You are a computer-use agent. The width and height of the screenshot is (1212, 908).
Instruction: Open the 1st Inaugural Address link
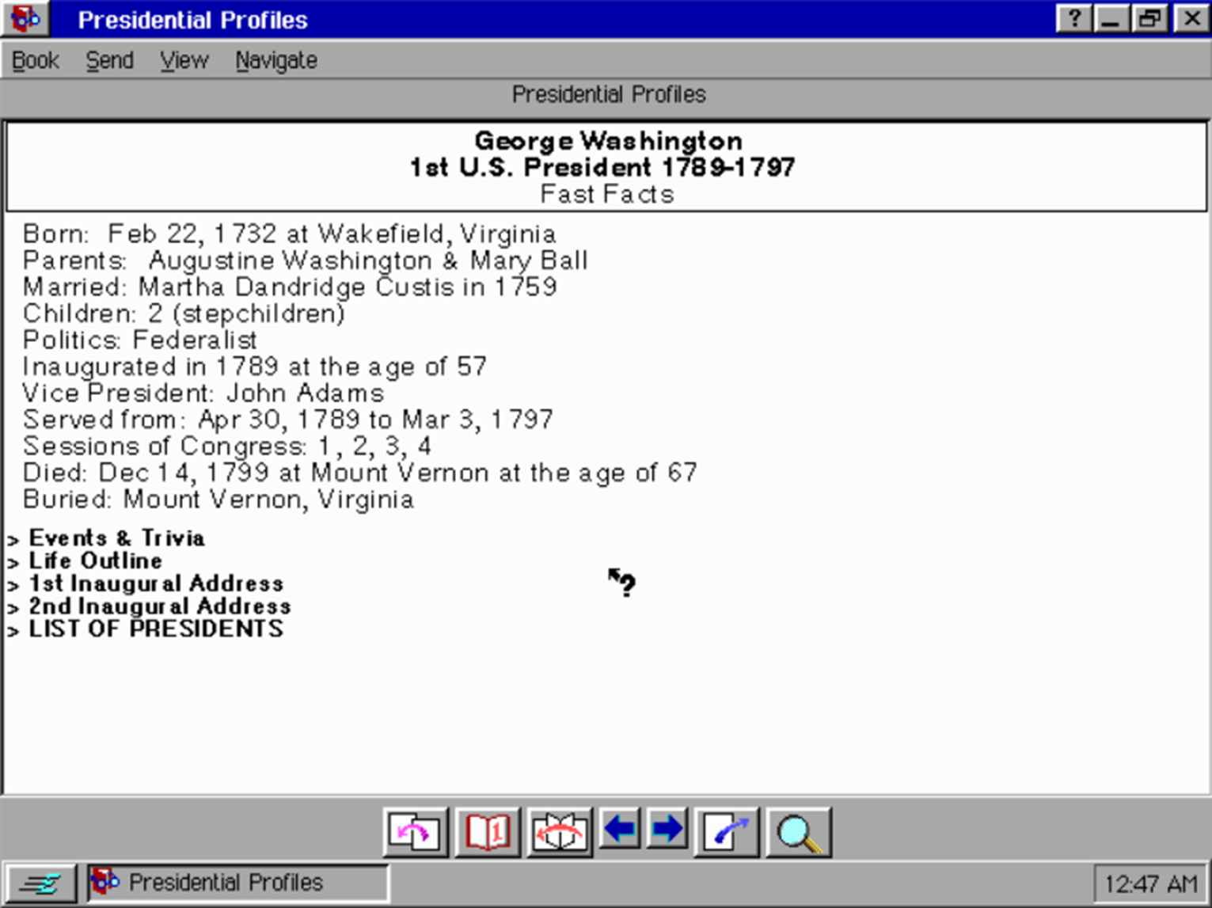click(x=156, y=583)
